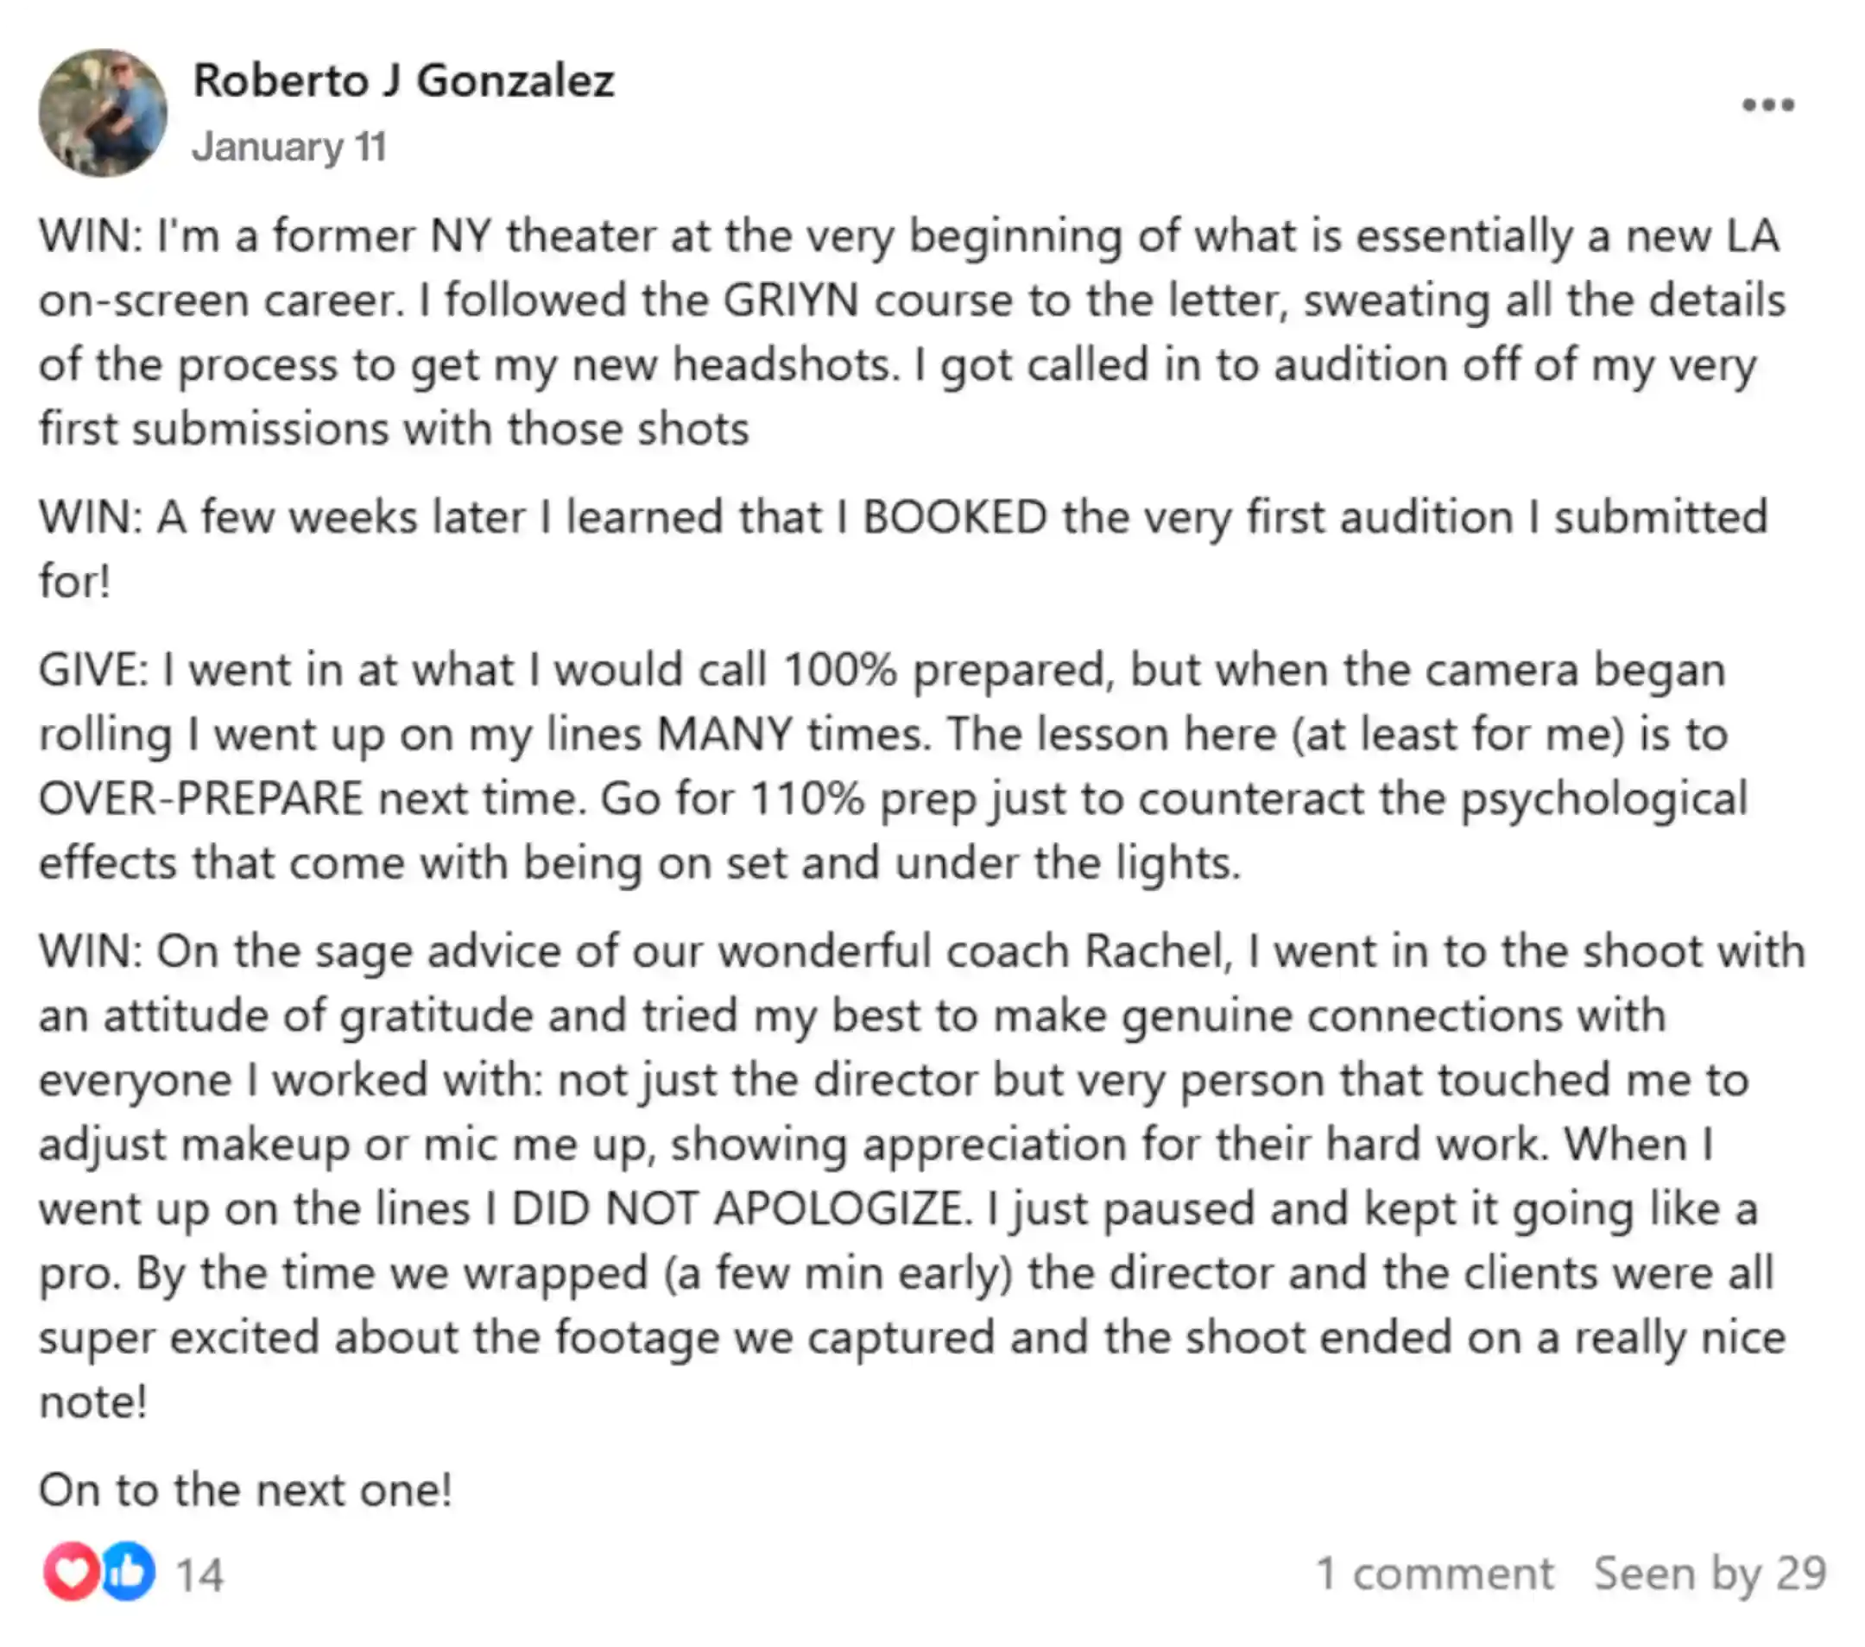Click the 'On to the next one!' line
The height and width of the screenshot is (1647, 1865).
coord(245,1490)
